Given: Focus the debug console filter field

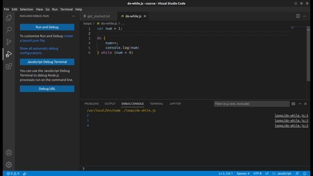Looking at the screenshot, I should pyautogui.click(x=251, y=104).
